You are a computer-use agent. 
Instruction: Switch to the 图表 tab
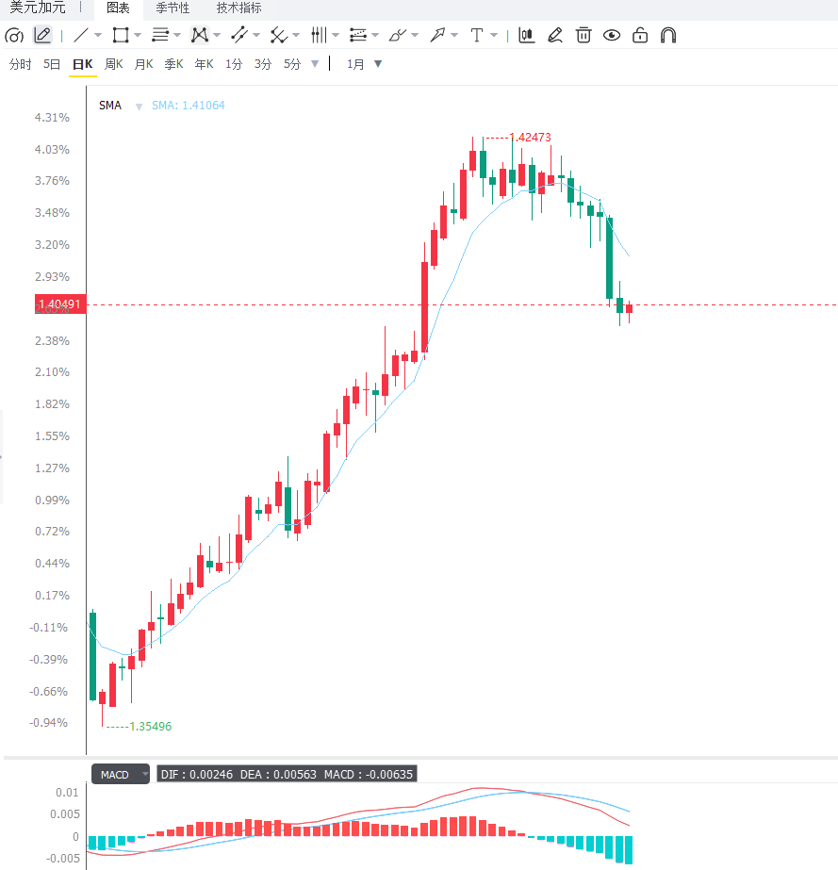tap(118, 8)
